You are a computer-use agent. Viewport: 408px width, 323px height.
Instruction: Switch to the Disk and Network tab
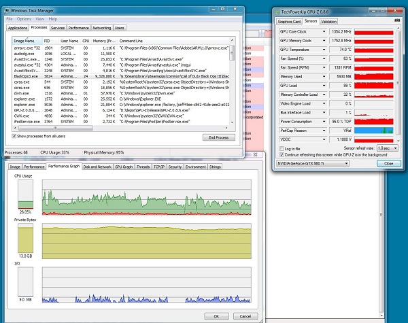97,166
